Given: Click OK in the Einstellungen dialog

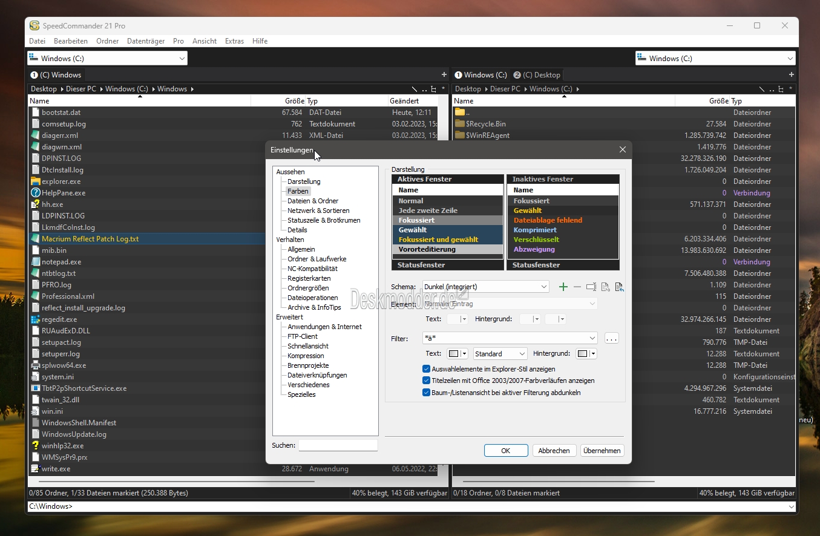Looking at the screenshot, I should (x=506, y=451).
